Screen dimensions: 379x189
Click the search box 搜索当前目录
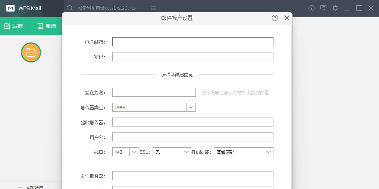[x=107, y=8]
